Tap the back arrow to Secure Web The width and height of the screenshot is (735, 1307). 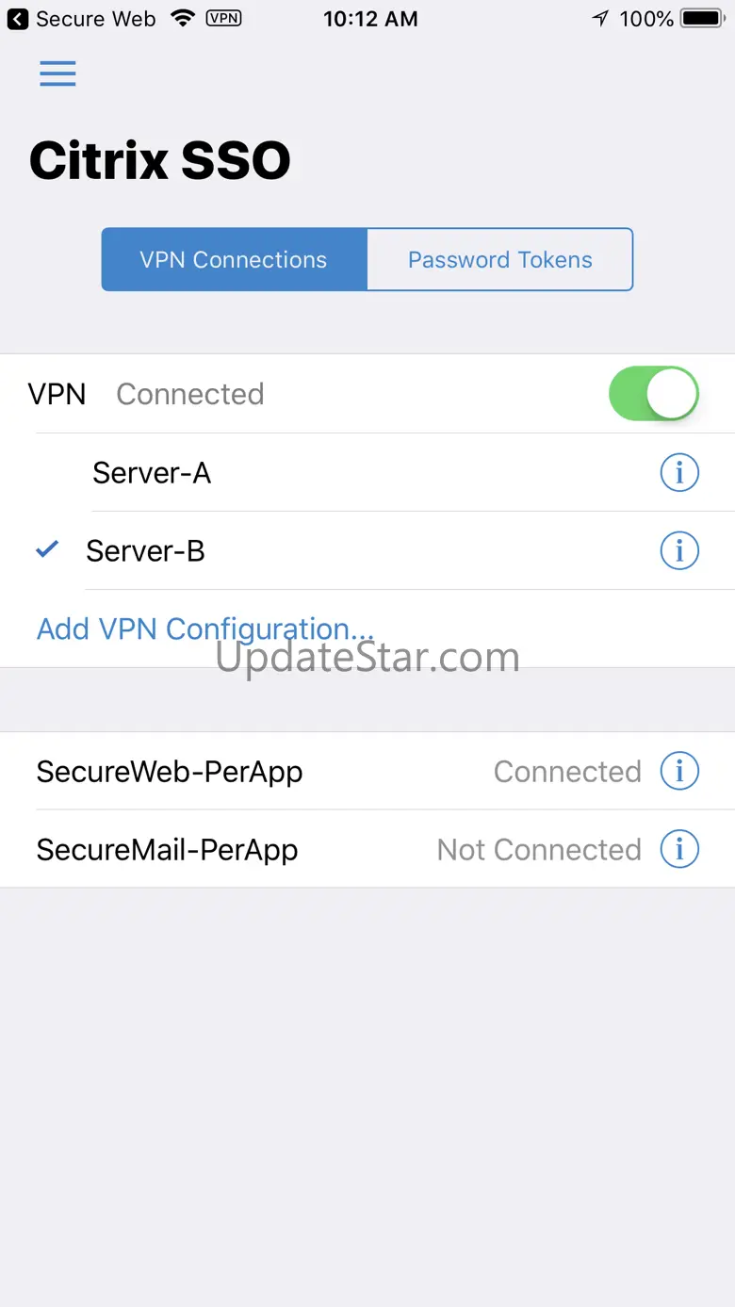pyautogui.click(x=18, y=18)
